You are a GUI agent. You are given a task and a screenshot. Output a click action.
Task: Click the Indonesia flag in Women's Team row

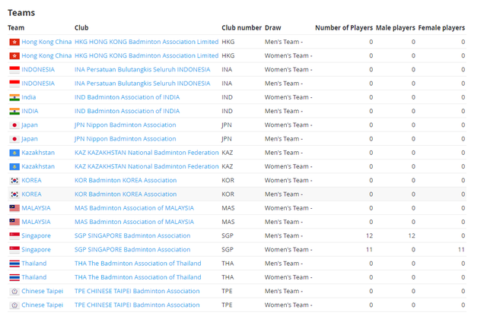pos(14,70)
